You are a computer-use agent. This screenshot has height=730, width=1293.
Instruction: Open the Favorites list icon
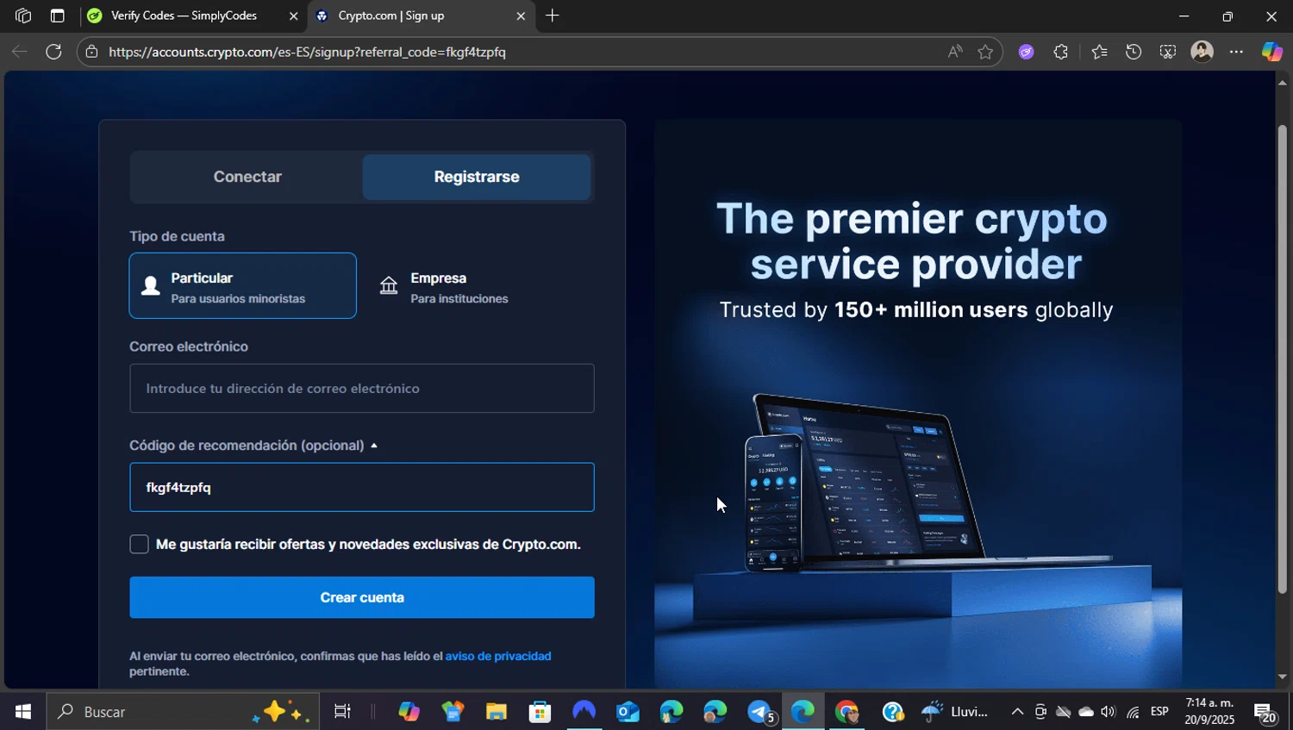(1099, 52)
